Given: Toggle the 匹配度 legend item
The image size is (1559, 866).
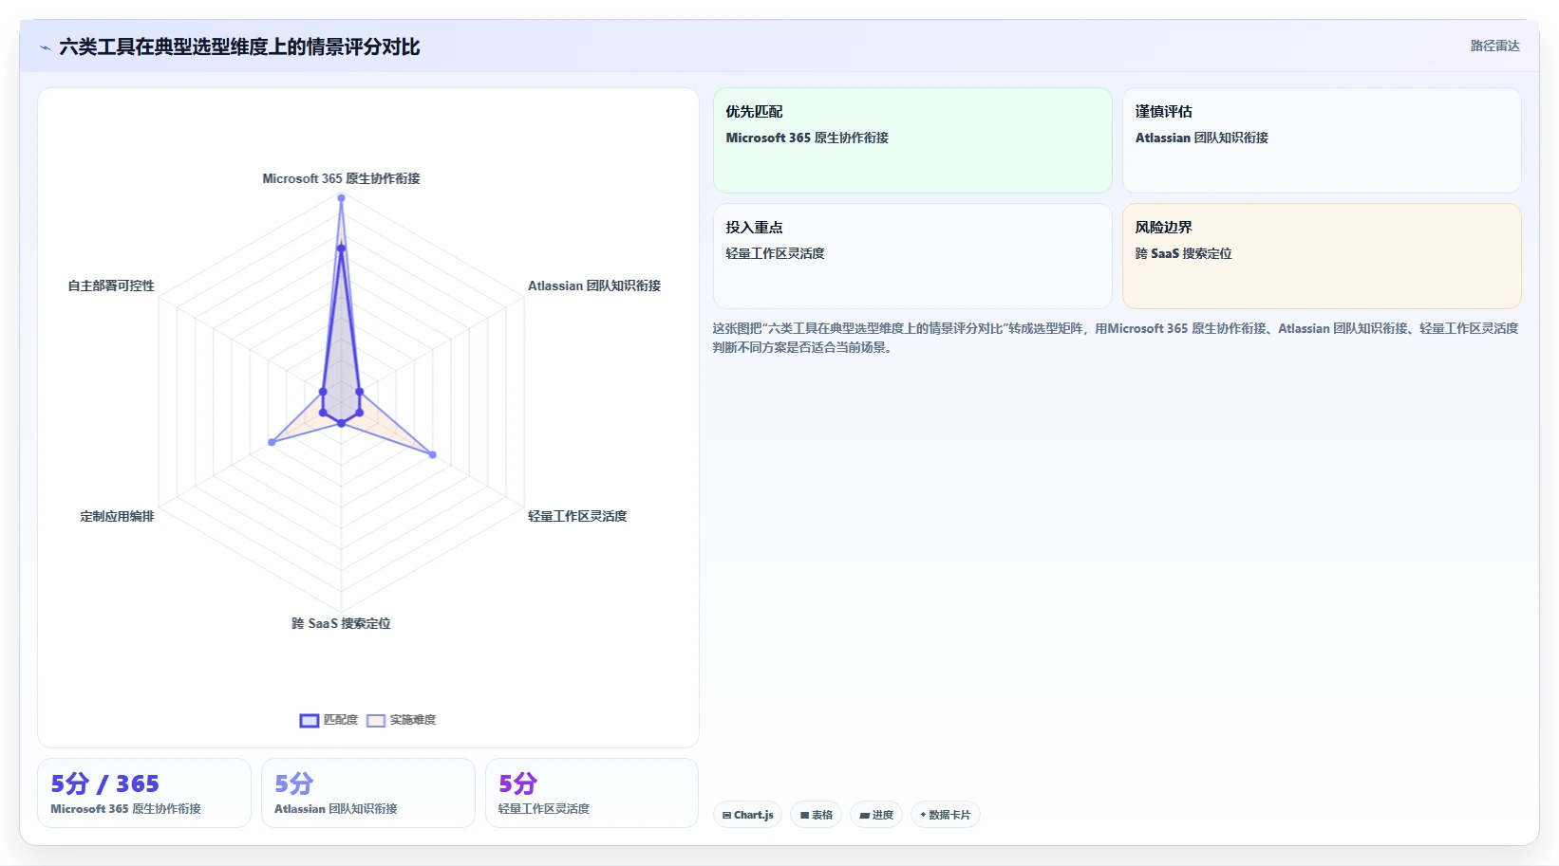Looking at the screenshot, I should click(329, 720).
